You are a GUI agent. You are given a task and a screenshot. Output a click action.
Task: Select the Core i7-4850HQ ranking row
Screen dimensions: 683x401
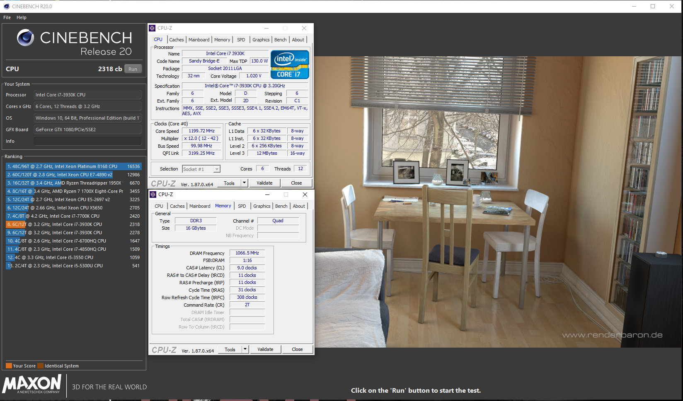pos(73,249)
